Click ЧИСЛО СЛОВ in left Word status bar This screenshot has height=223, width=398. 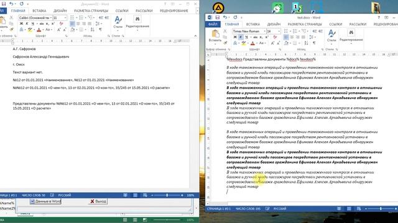(33, 195)
